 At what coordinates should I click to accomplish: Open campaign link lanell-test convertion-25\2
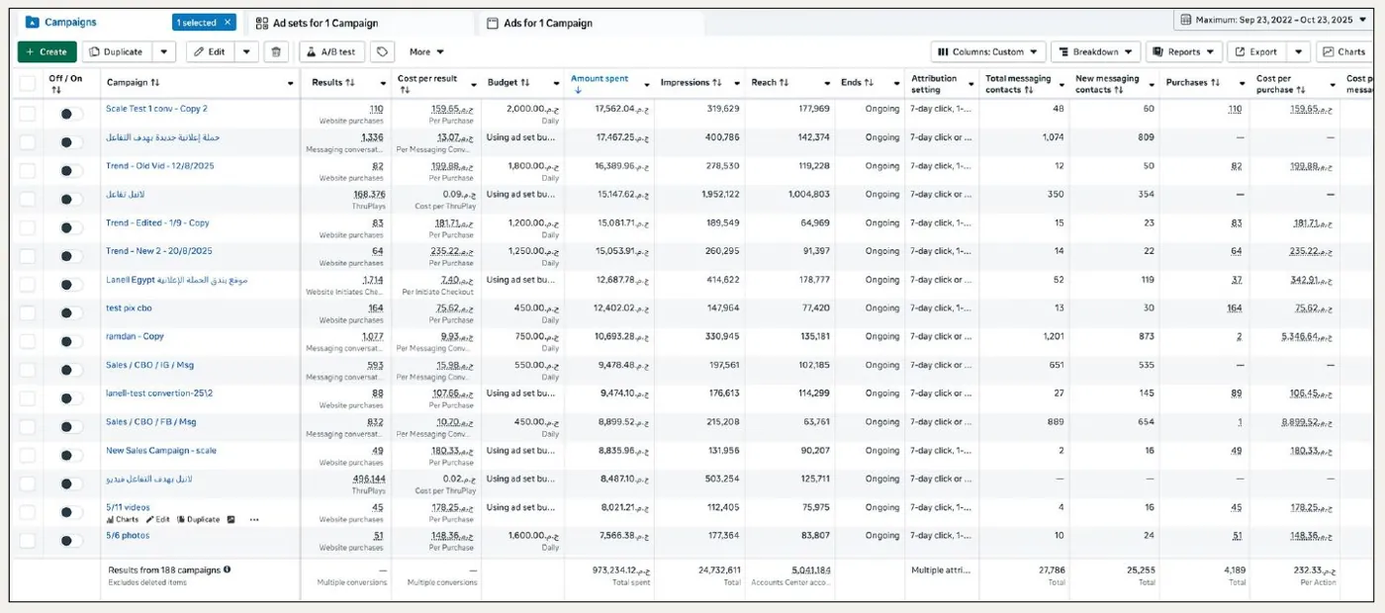pos(159,394)
